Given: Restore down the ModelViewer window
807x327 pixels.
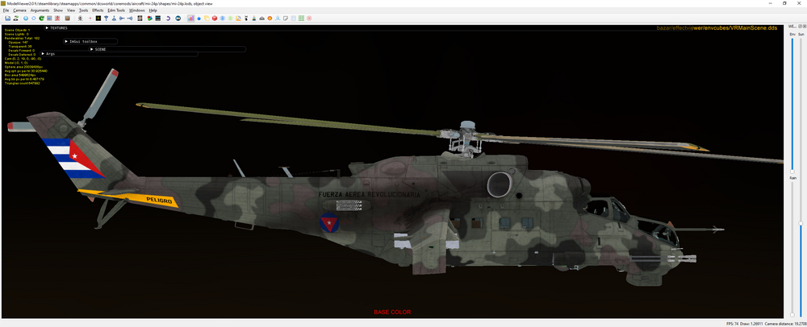Looking at the screenshot, I should pyautogui.click(x=784, y=3).
